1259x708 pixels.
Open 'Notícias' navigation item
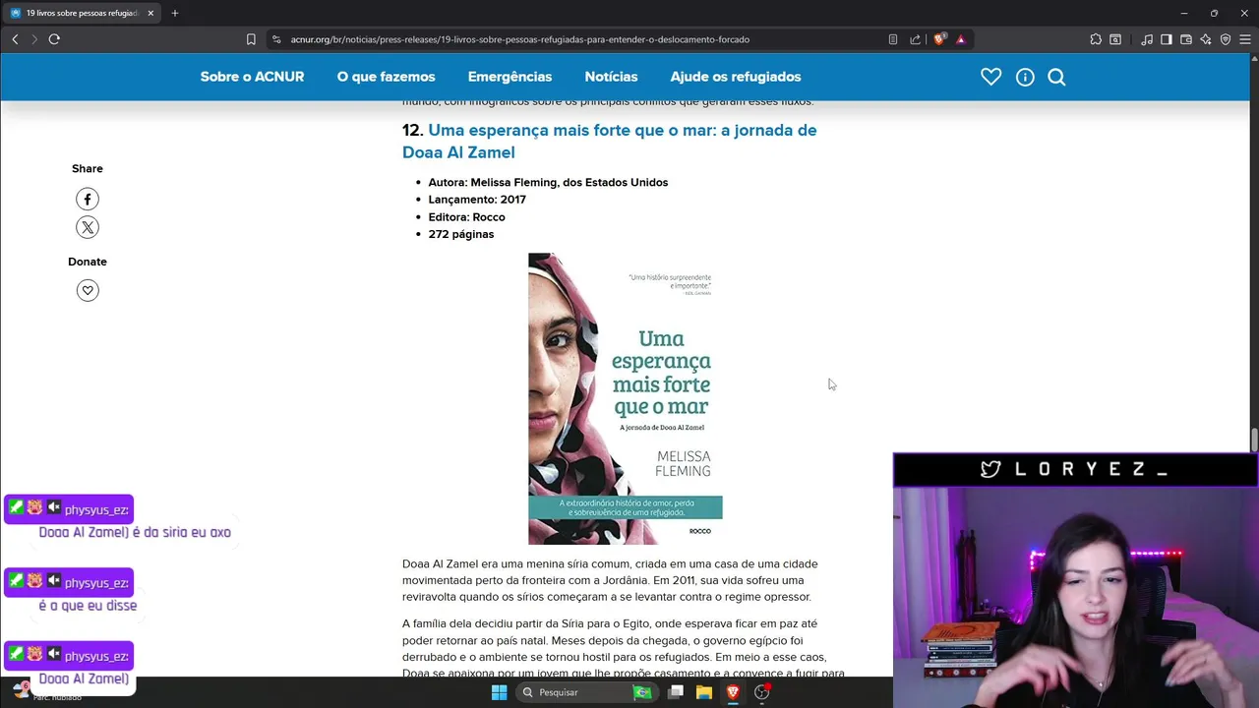[611, 77]
